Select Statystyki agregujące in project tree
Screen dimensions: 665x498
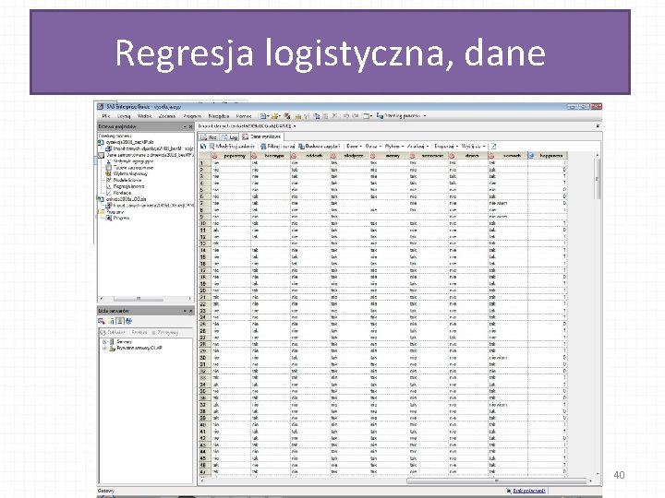[x=133, y=161]
